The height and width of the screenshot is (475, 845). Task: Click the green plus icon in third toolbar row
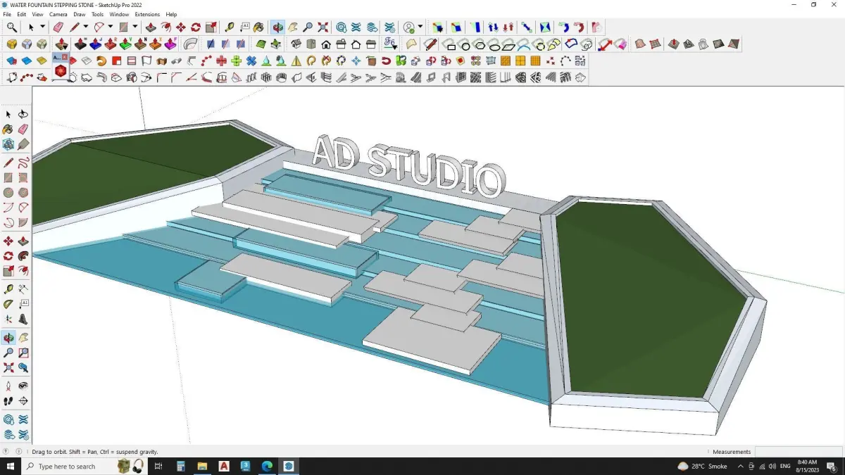pyautogui.click(x=236, y=61)
